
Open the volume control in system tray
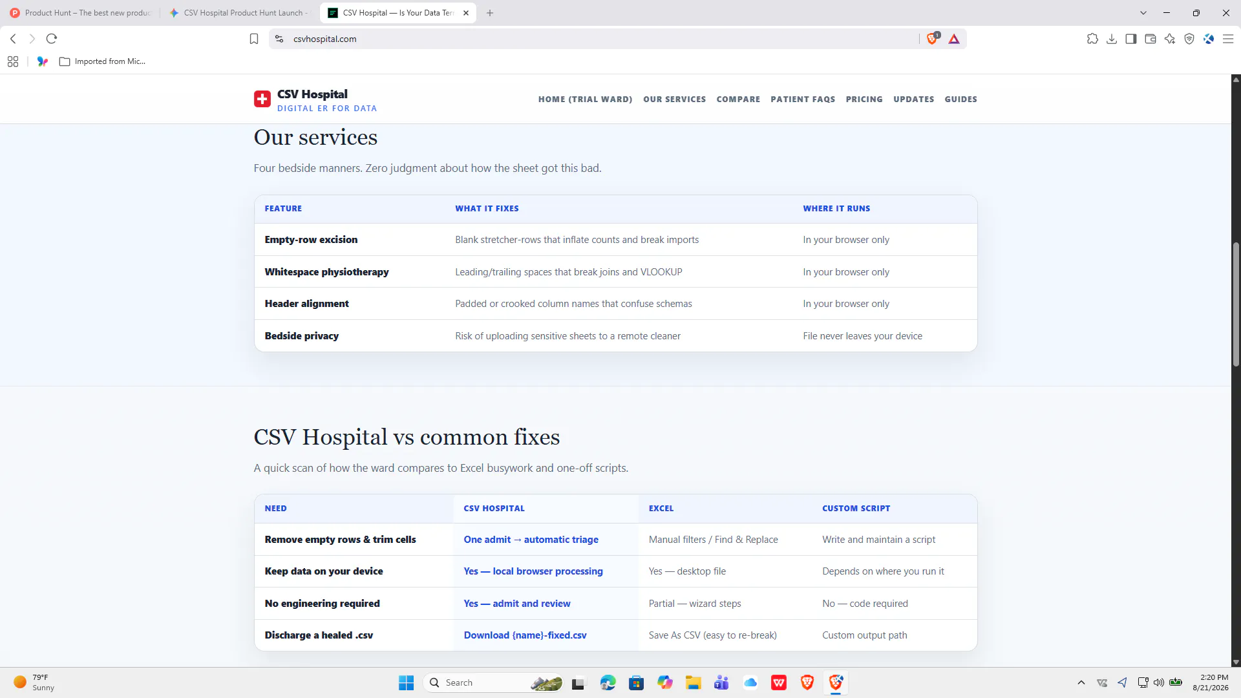click(1158, 682)
